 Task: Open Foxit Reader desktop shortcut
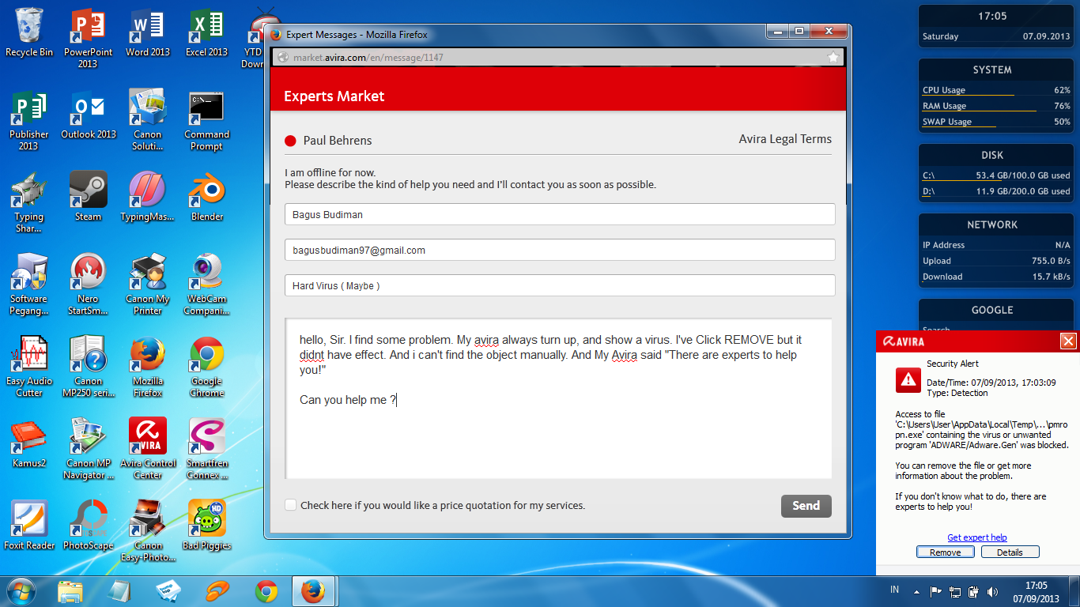(x=29, y=526)
